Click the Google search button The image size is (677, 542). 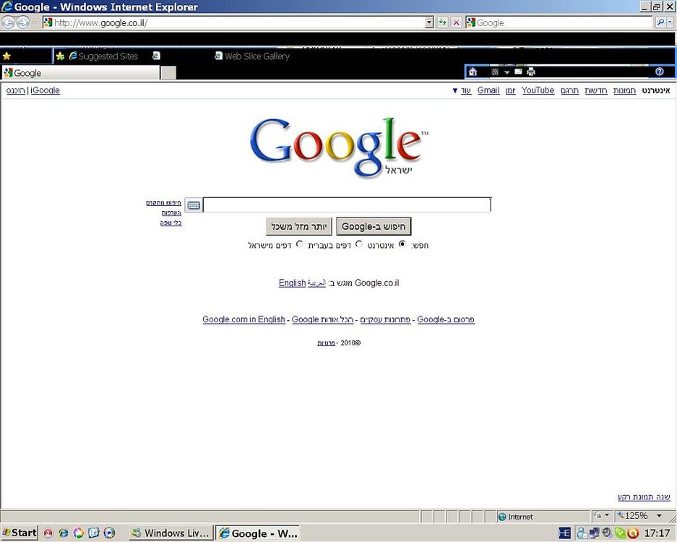point(374,226)
